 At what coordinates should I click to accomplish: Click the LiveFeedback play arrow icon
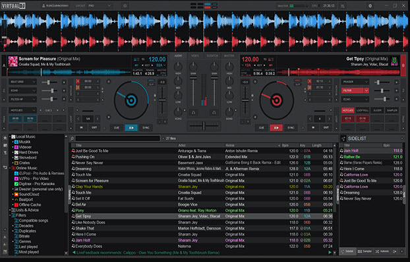coord(330,253)
